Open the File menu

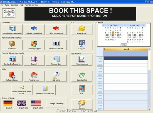[x=2, y=5]
